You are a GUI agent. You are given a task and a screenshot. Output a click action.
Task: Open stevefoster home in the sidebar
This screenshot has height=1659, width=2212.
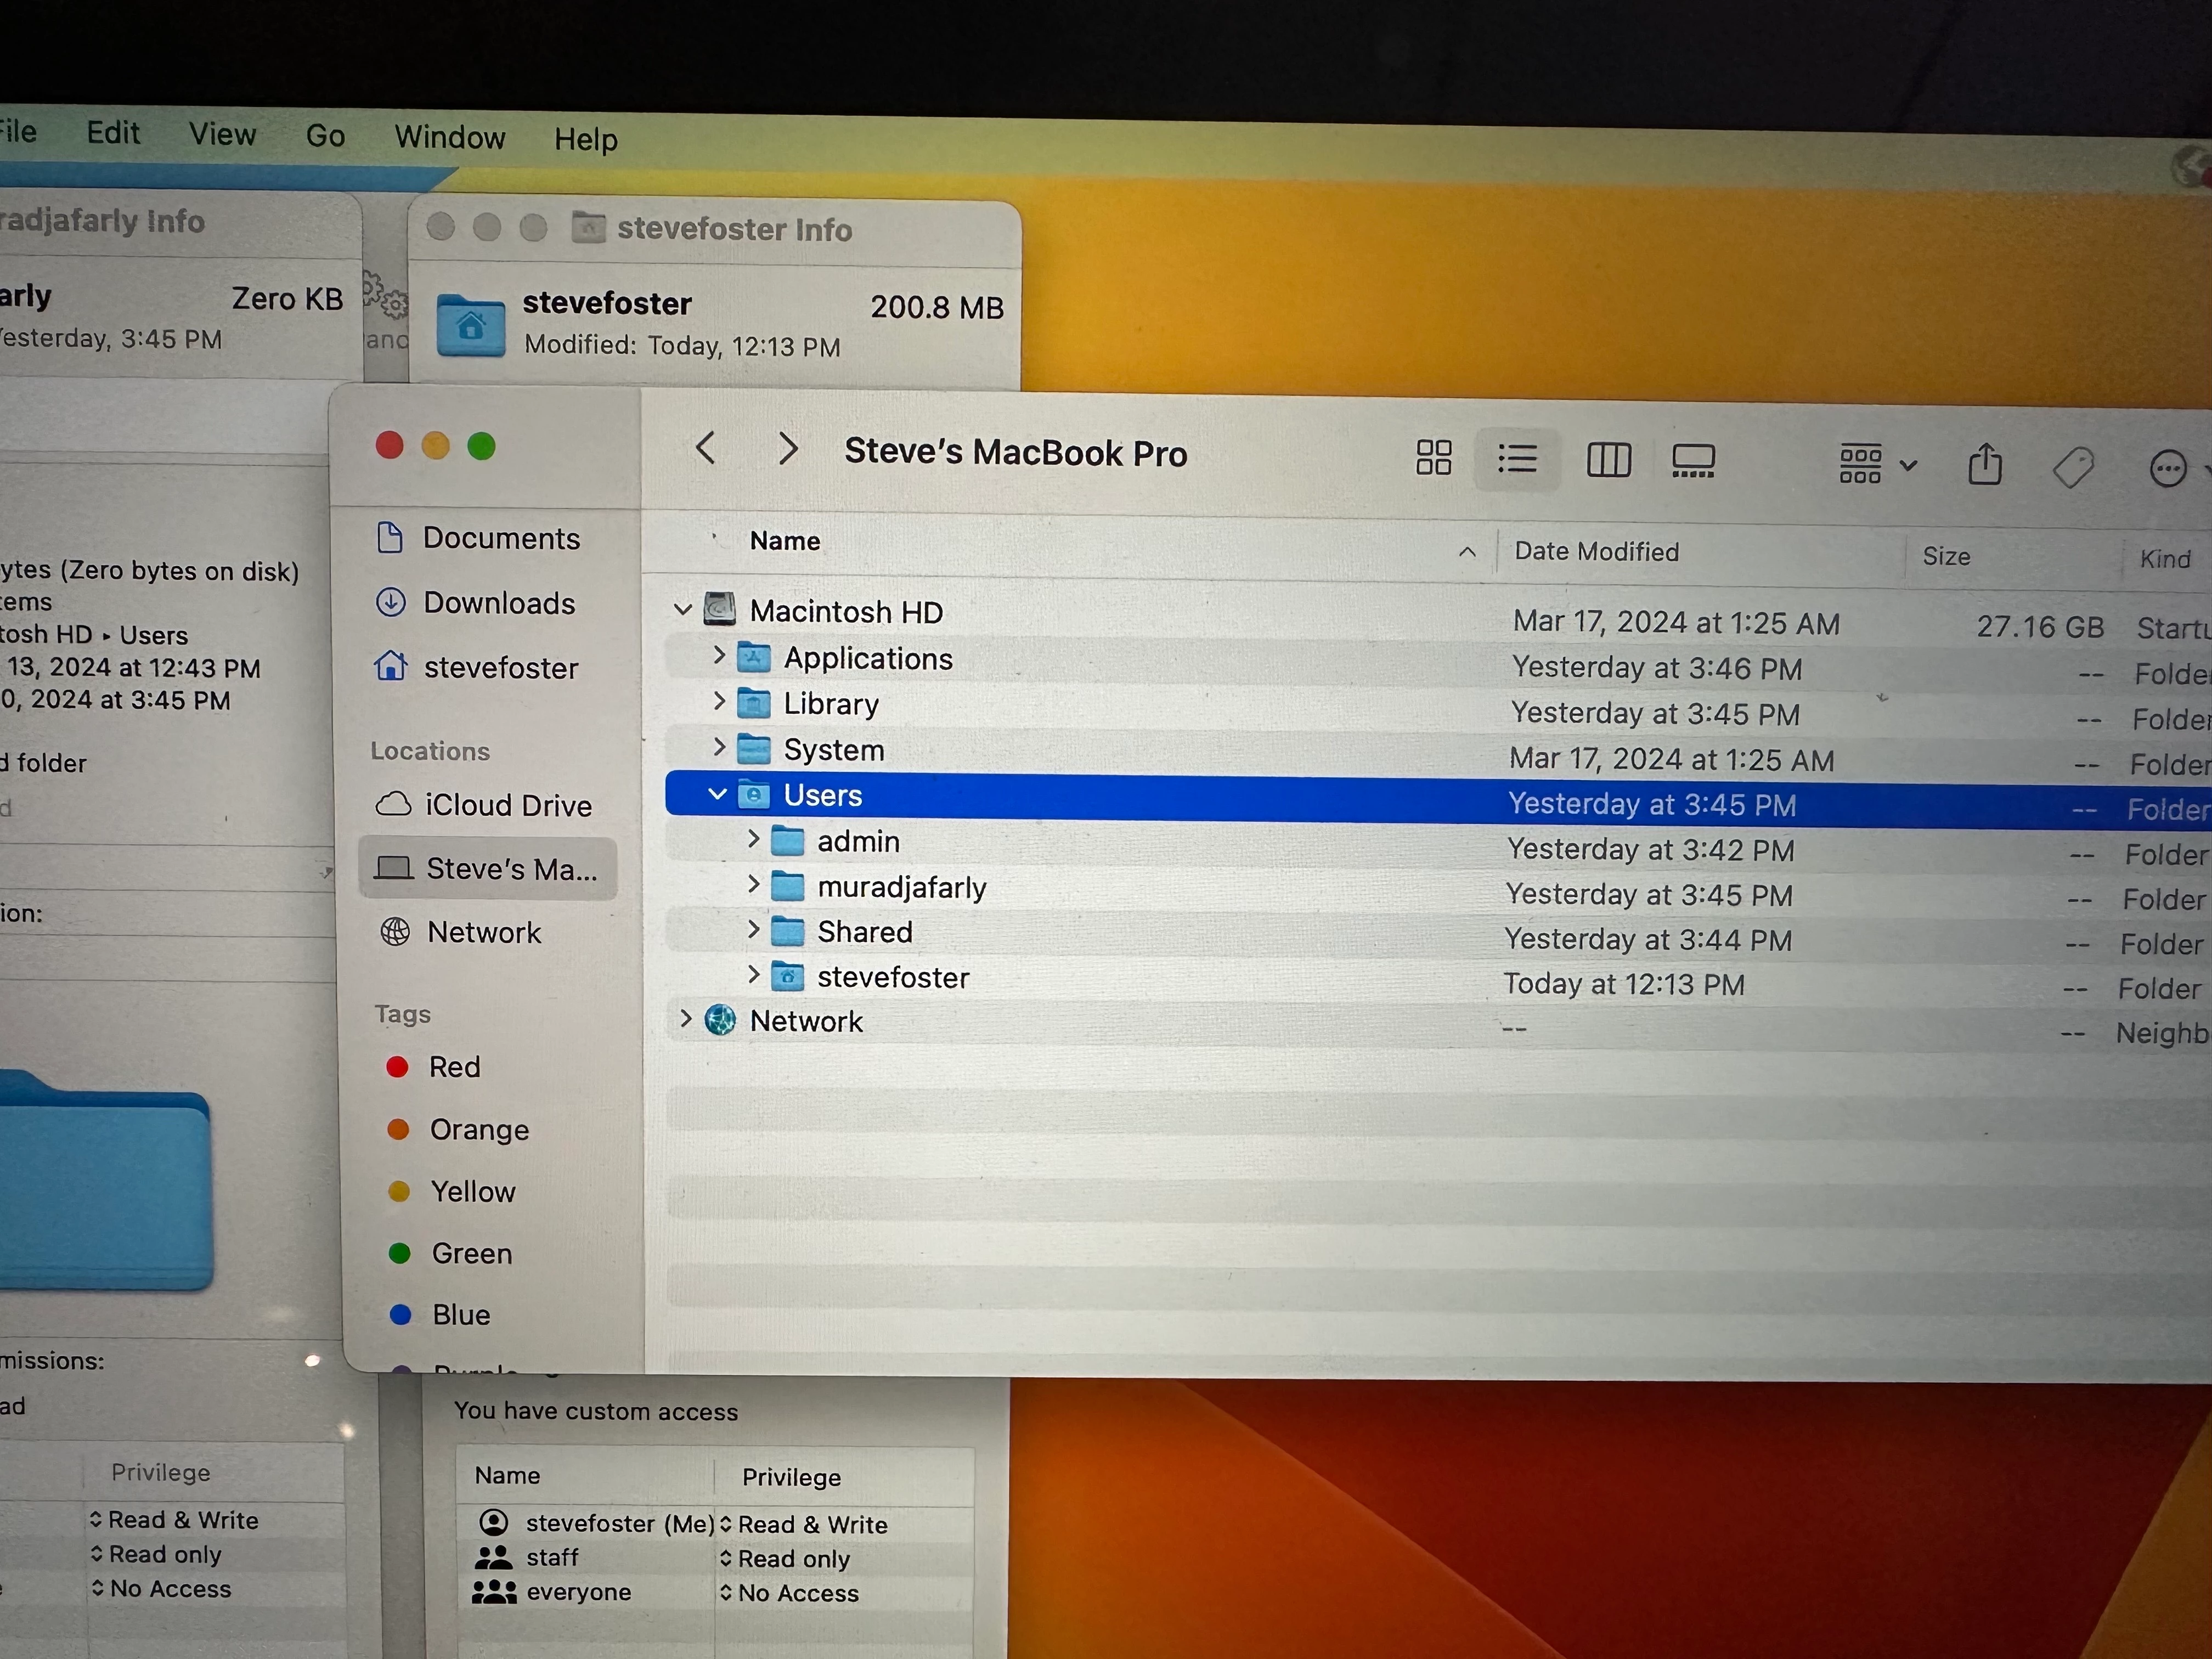pyautogui.click(x=477, y=667)
